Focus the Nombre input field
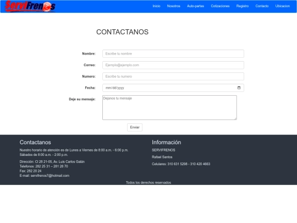297x223 pixels. (173, 53)
